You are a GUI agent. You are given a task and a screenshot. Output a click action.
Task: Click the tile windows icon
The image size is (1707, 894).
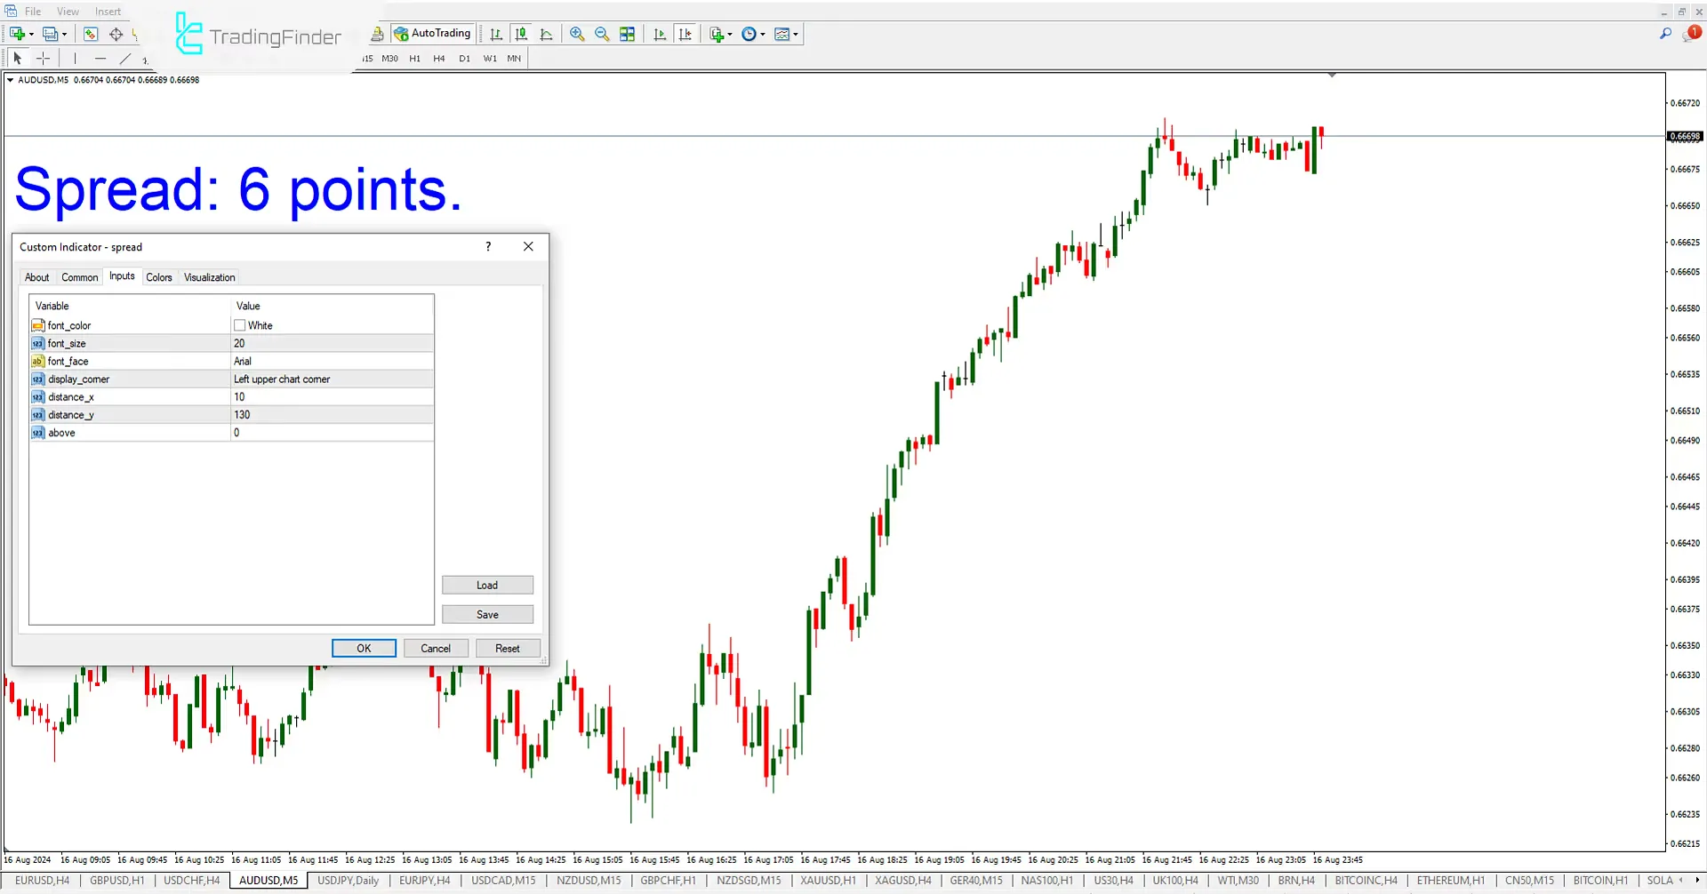628,34
